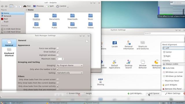
Task: Open Window Behavior in System Settings
Action: coord(143,64)
